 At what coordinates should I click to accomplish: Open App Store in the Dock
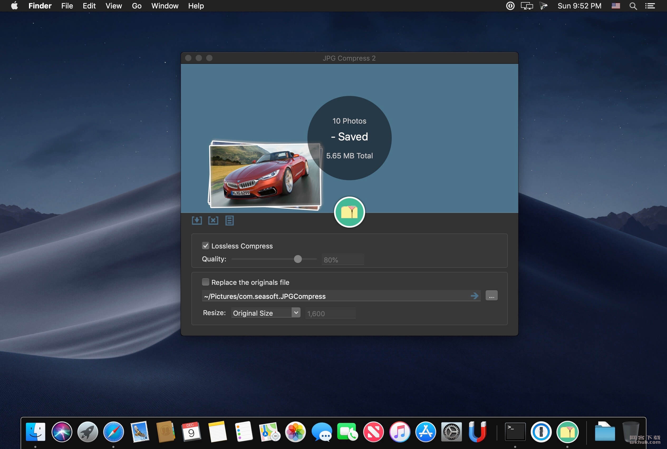coord(426,432)
